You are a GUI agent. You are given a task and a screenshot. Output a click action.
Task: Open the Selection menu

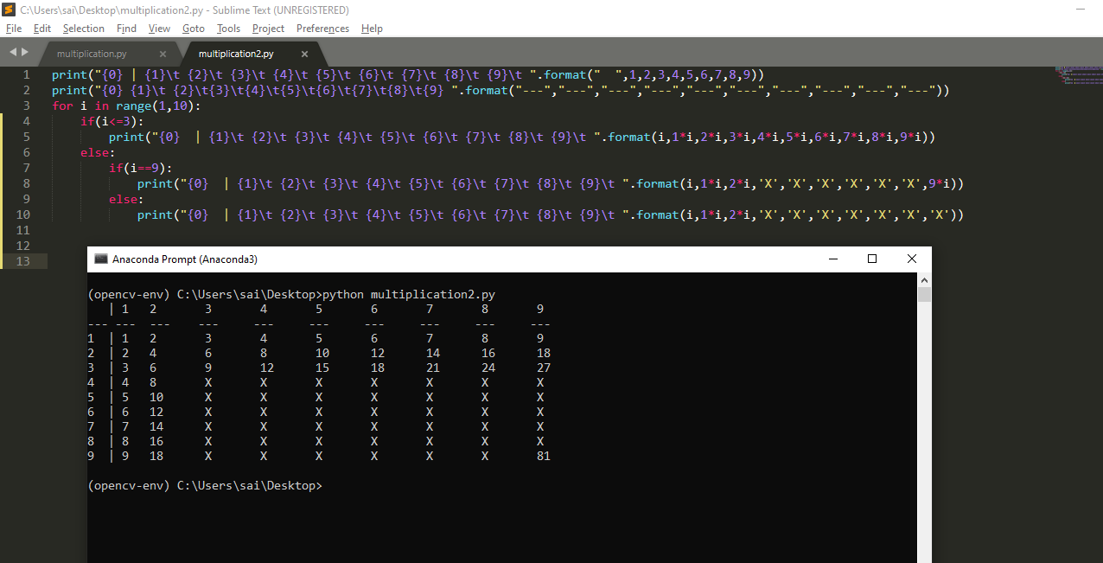tap(84, 29)
